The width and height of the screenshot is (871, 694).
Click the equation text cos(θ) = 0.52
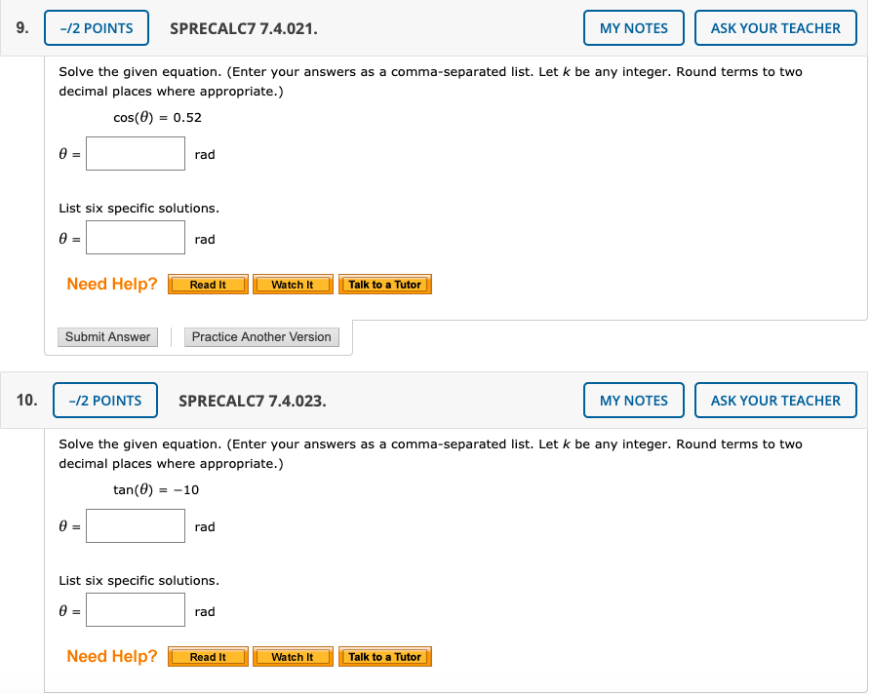click(x=157, y=118)
